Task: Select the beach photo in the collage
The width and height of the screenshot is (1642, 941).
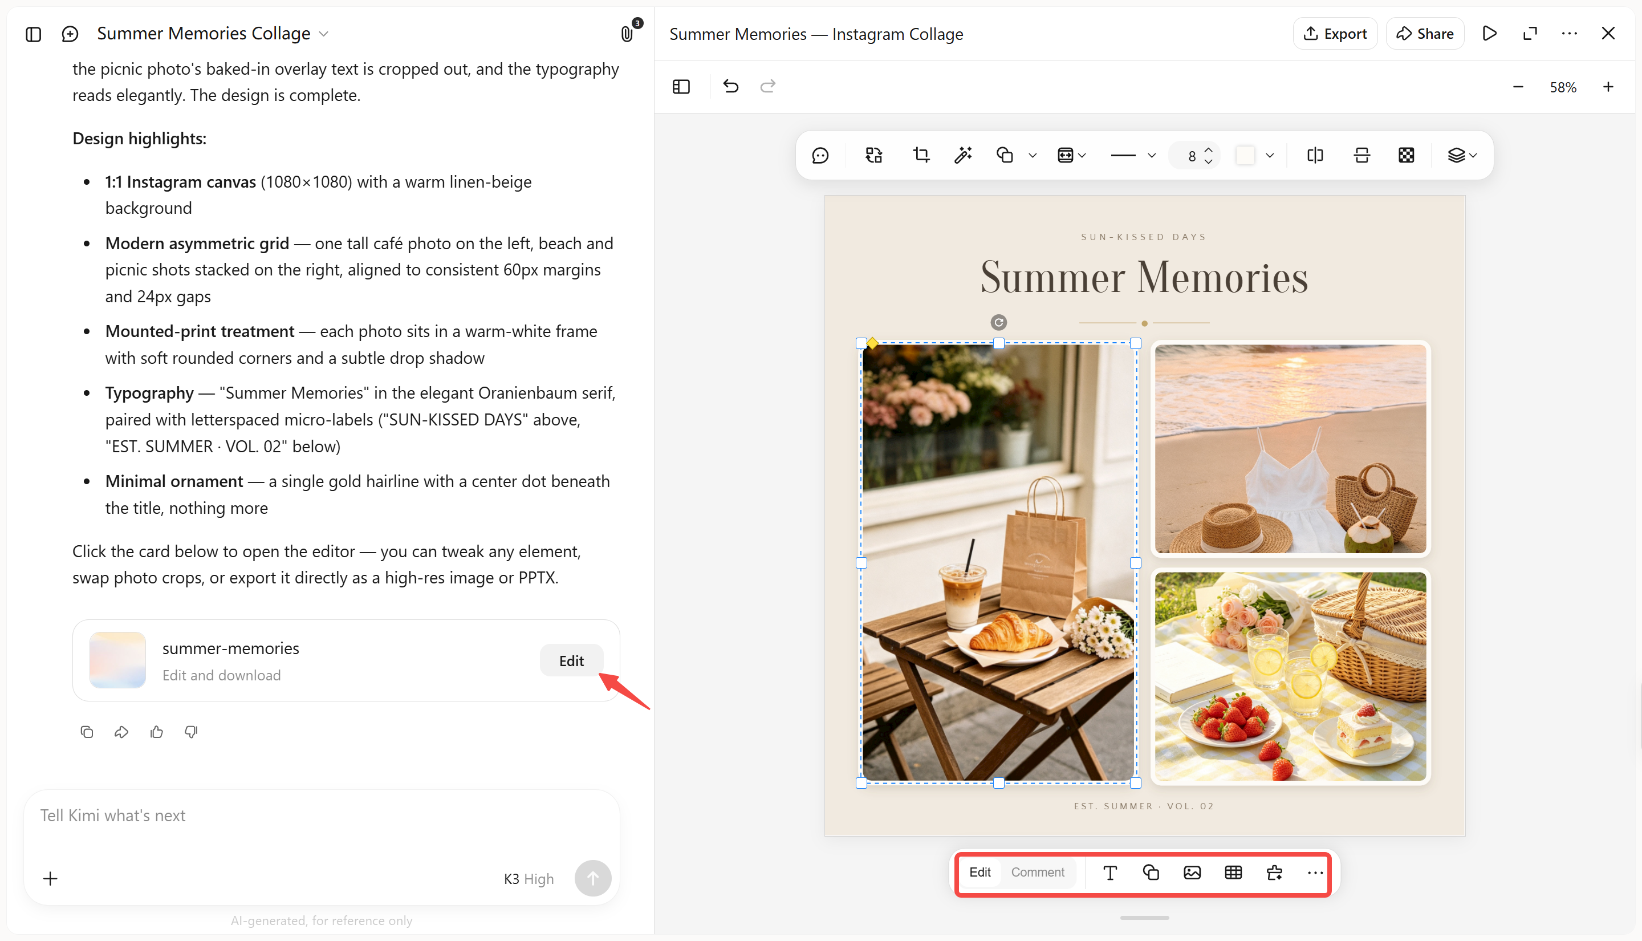Action: (1291, 448)
